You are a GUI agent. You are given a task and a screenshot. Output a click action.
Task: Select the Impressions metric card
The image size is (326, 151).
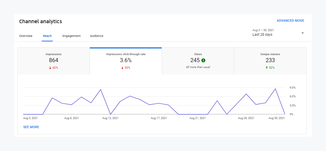pyautogui.click(x=54, y=61)
